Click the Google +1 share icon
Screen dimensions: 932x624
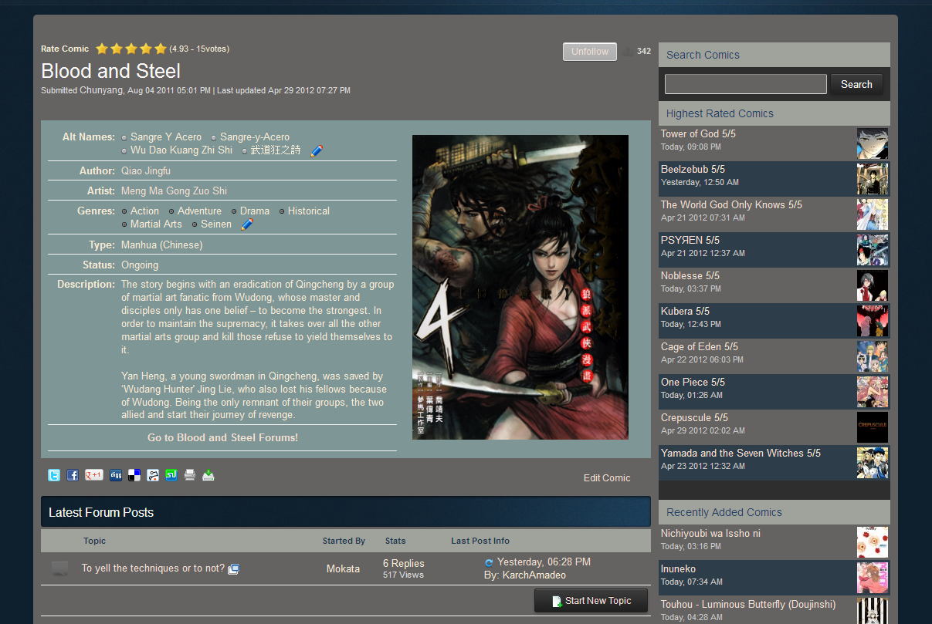94,475
